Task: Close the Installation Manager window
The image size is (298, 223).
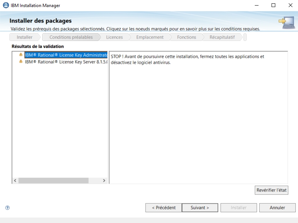Action: 291,5
